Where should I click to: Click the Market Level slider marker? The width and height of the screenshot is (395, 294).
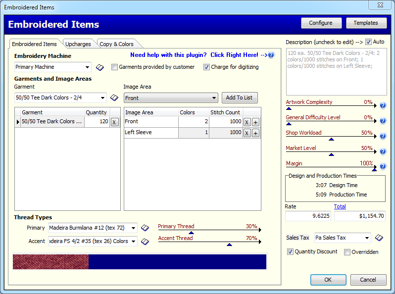click(x=332, y=154)
